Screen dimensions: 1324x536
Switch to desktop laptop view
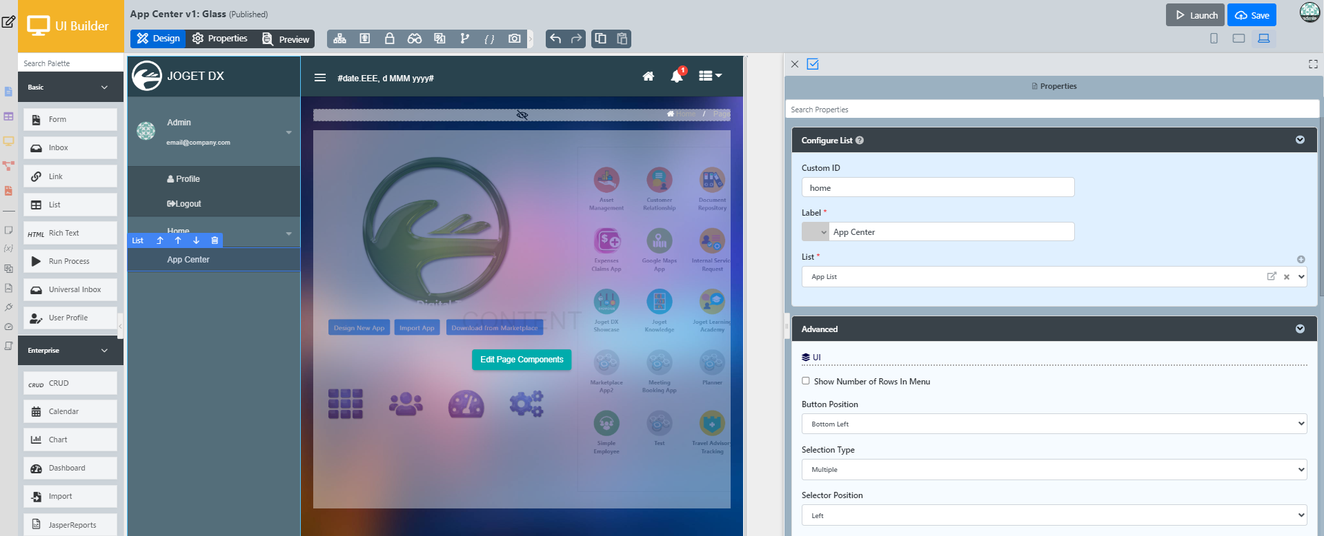[1264, 39]
